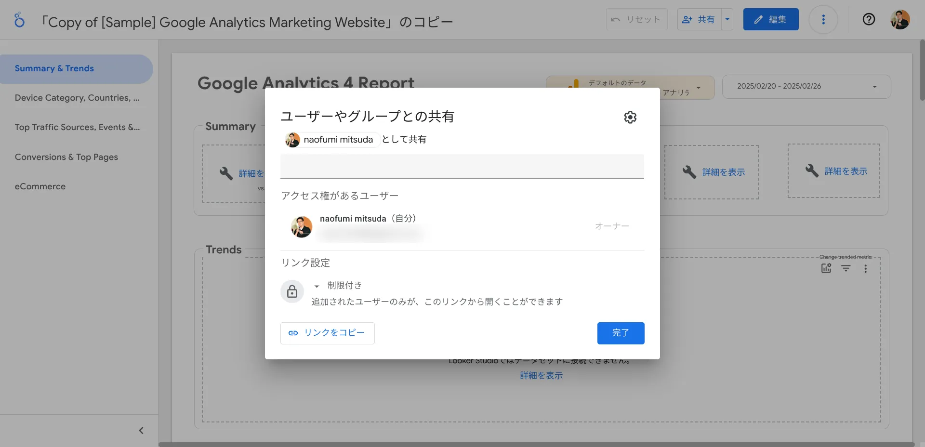This screenshot has height=447, width=925.
Task: Click the リセット button
Action: pyautogui.click(x=636, y=19)
